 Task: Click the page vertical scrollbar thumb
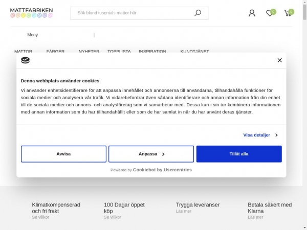[x=304, y=12]
